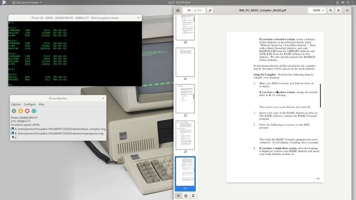
Task: Close the Document Viewer window
Action: point(347,11)
